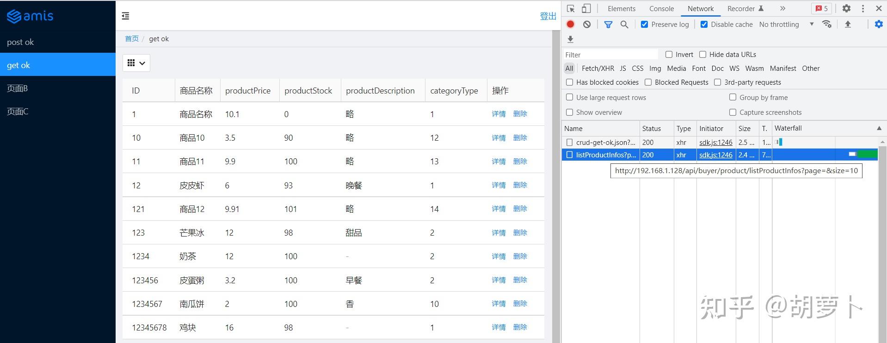
Task: Switch to the Console tab
Action: pyautogui.click(x=661, y=9)
